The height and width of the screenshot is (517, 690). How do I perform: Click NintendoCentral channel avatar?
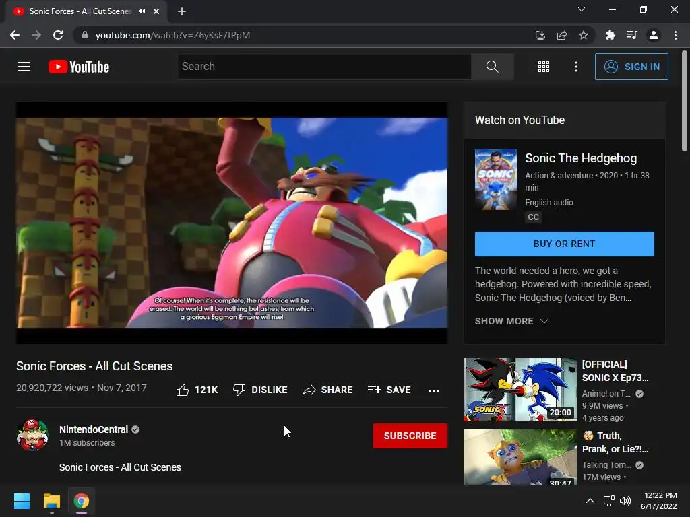[32, 436]
